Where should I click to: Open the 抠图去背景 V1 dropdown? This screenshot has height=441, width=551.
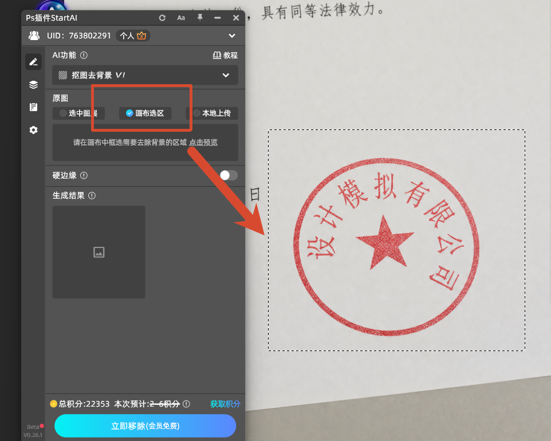[x=145, y=75]
